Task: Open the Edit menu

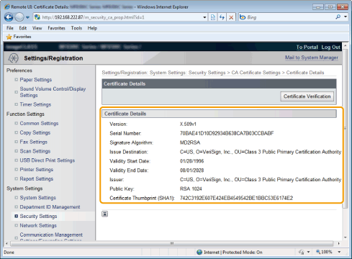Action: point(23,28)
